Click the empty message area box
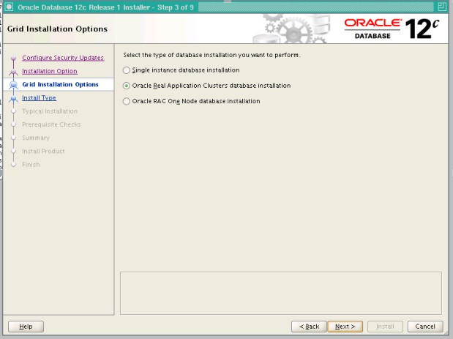Image resolution: width=453 pixels, height=339 pixels. (281, 293)
